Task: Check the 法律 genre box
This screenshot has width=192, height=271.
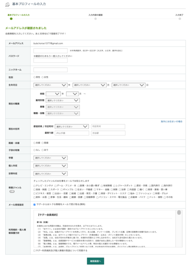Action: coord(120,189)
